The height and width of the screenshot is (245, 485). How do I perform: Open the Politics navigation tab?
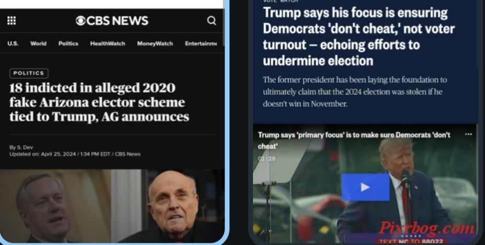68,43
